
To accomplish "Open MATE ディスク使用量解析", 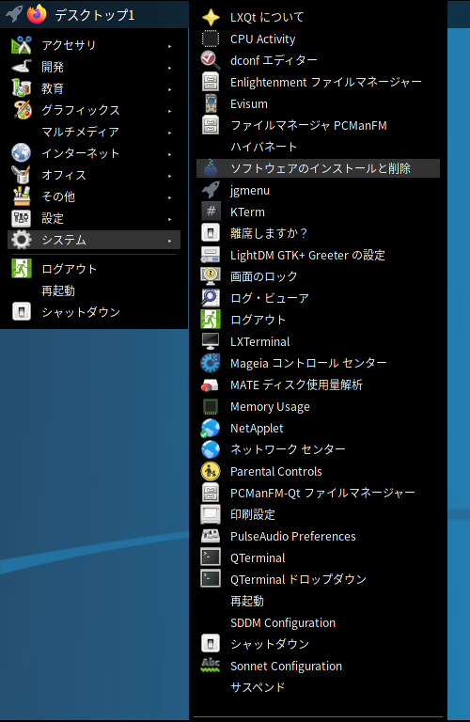I will (318, 385).
